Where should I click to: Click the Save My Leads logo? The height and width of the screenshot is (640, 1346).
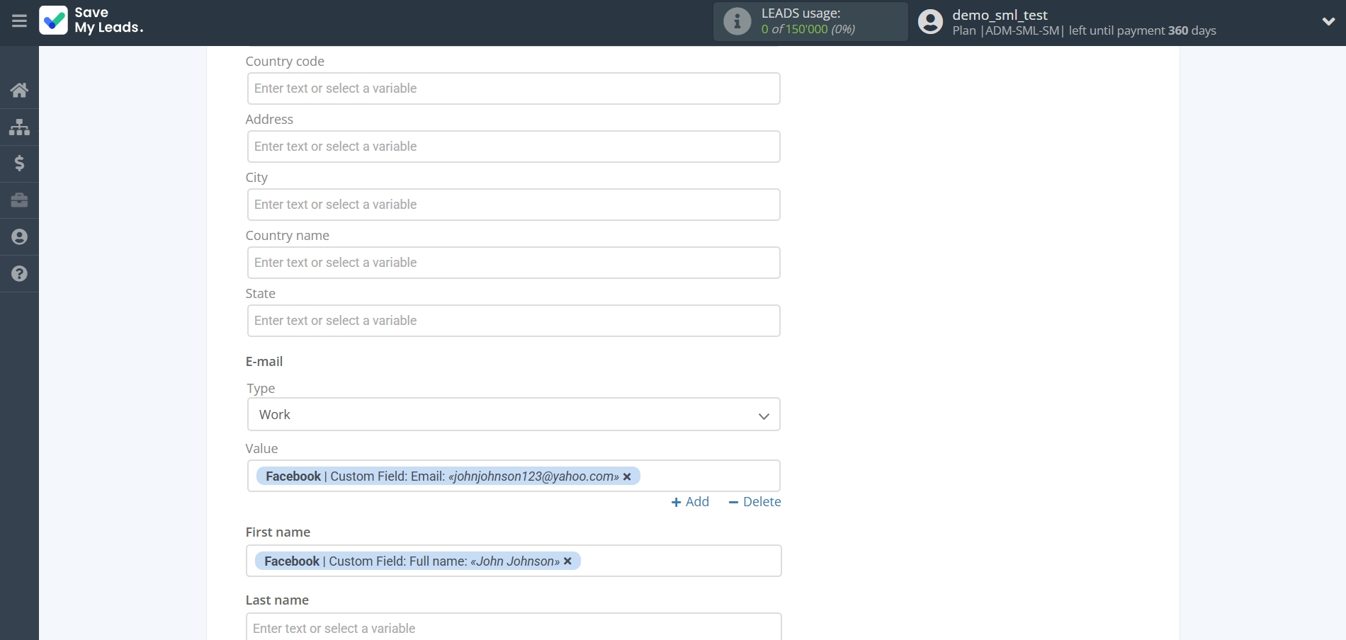click(x=91, y=21)
